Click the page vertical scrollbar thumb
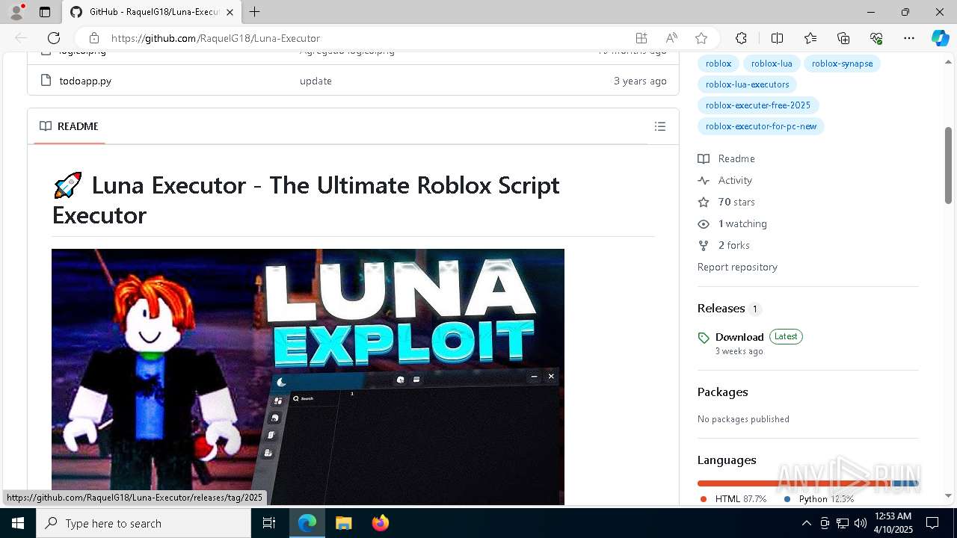 point(949,164)
